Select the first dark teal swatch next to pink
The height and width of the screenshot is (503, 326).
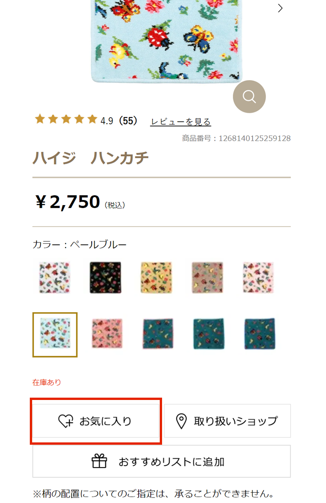click(158, 334)
